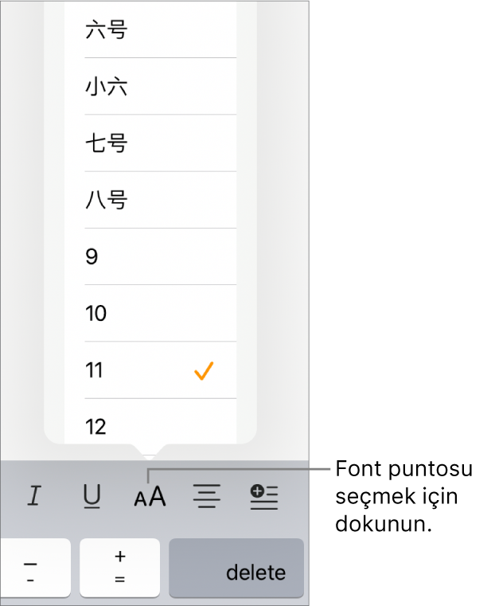Tap the Underline formatting icon
The image size is (495, 606).
(x=92, y=496)
